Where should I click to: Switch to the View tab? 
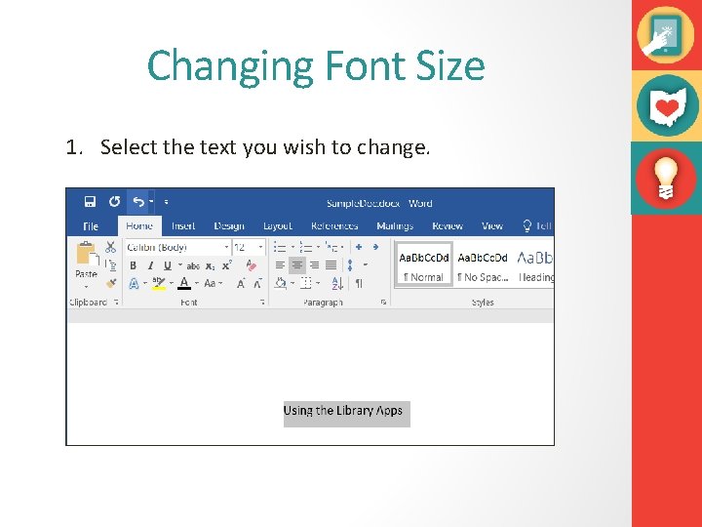point(492,226)
